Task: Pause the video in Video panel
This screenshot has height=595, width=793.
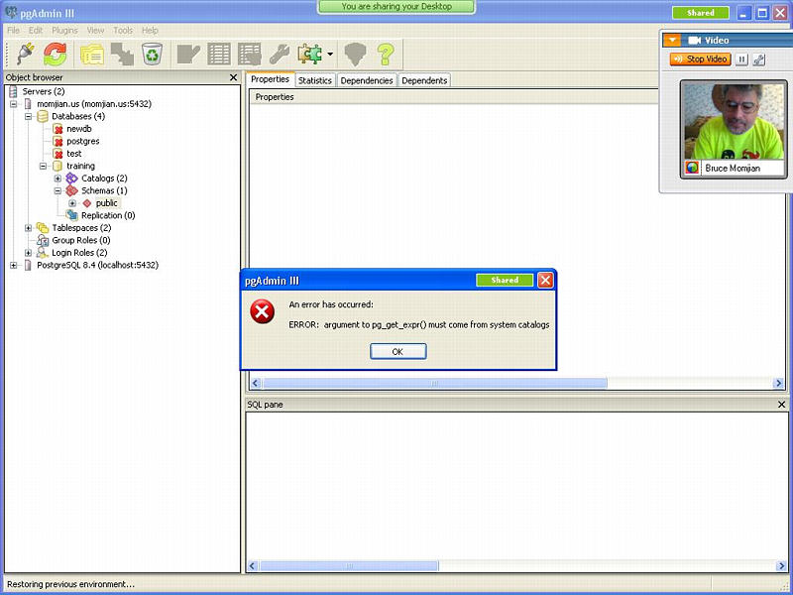Action: coord(741,59)
